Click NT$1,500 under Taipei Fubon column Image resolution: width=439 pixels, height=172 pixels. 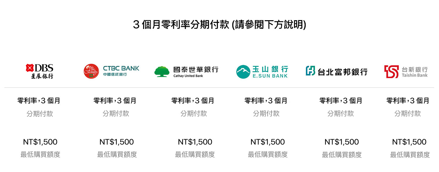[341, 142]
